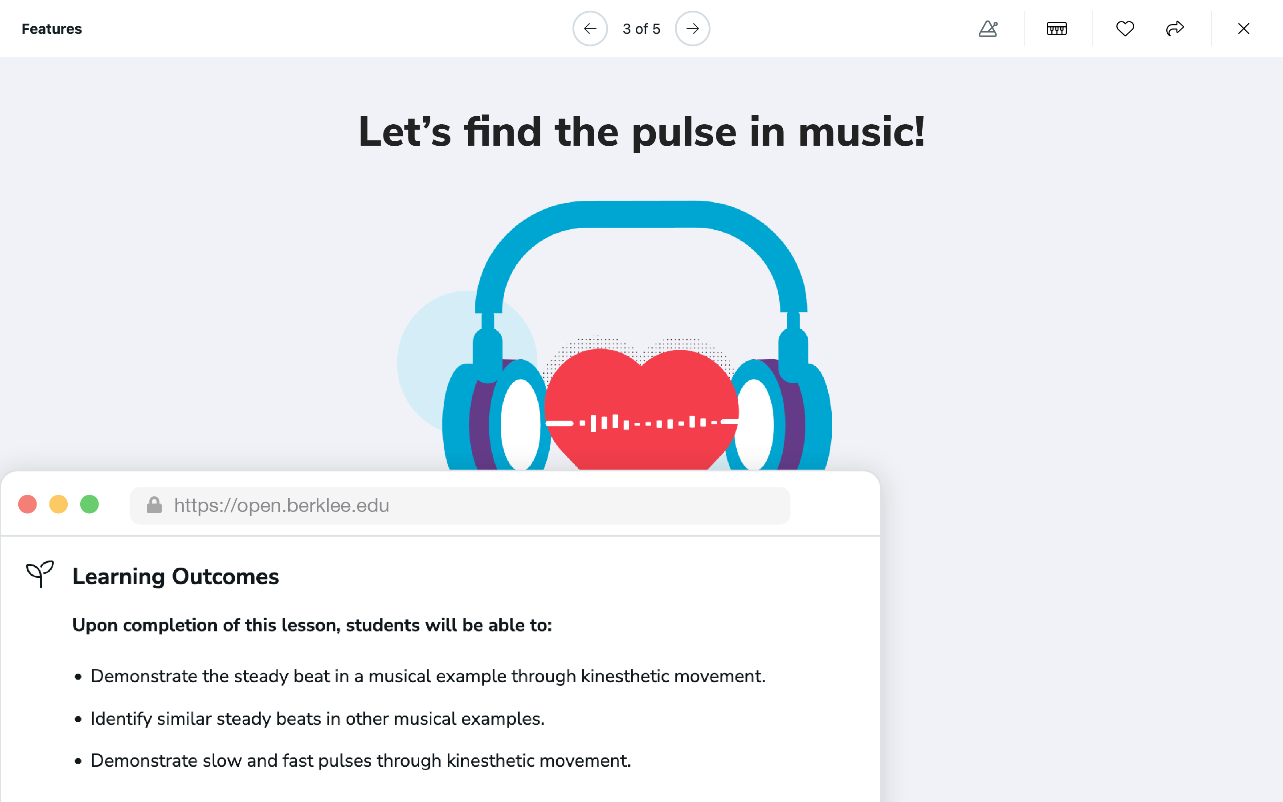The image size is (1283, 802).
Task: Click the sprout icon beside Learning Outcomes
Action: click(40, 575)
